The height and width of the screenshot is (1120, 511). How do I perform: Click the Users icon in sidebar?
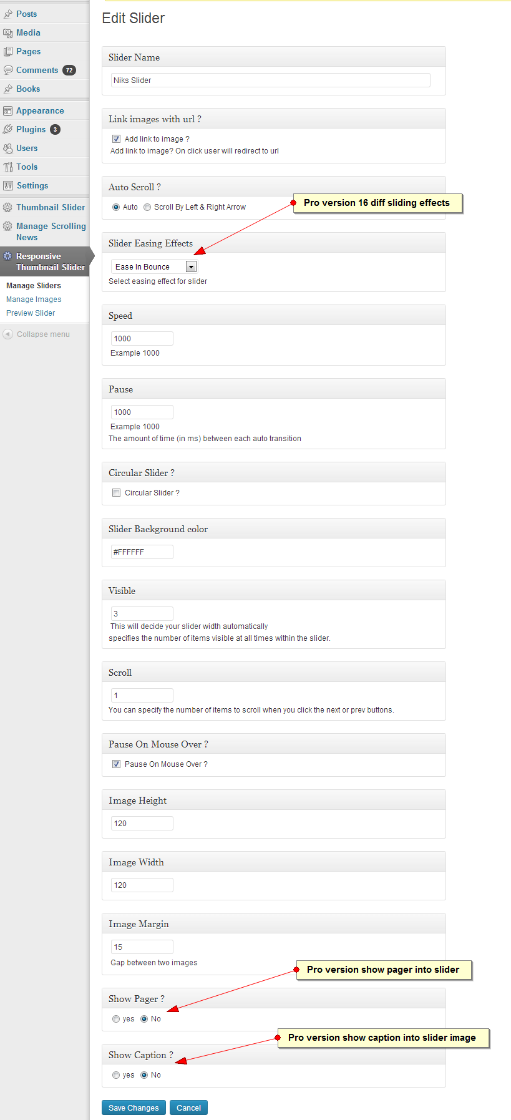click(7, 148)
